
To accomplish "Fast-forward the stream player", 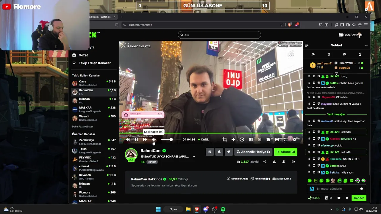I will [x=145, y=139].
